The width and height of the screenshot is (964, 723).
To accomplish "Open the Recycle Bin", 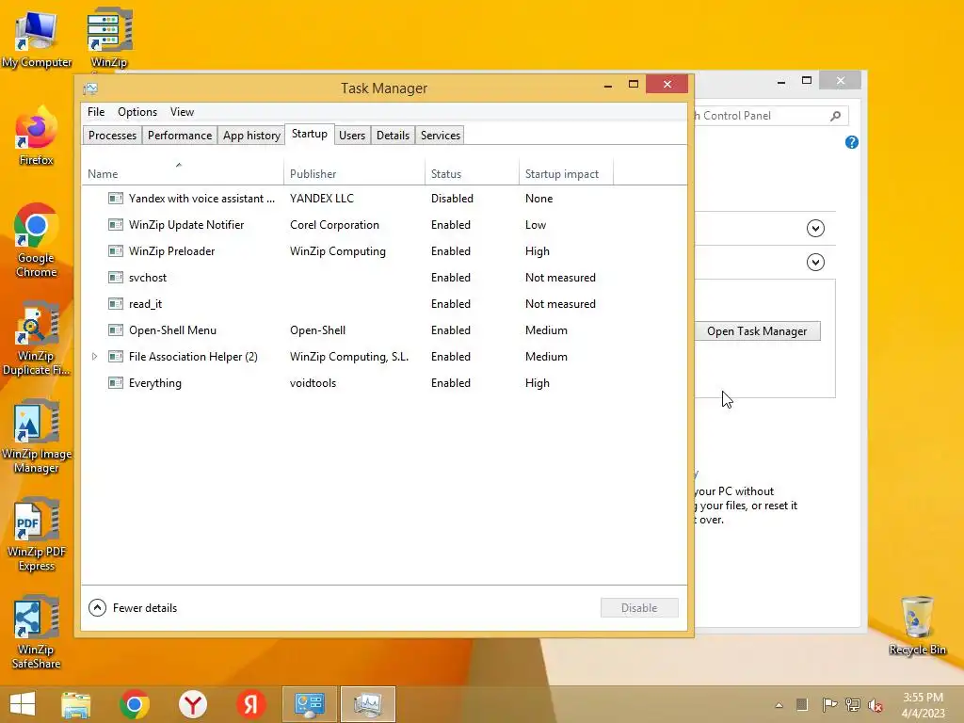I will [x=917, y=625].
